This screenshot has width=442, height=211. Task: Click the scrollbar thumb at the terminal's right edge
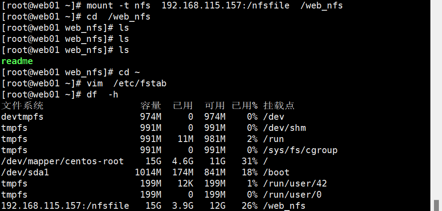tap(436, 205)
